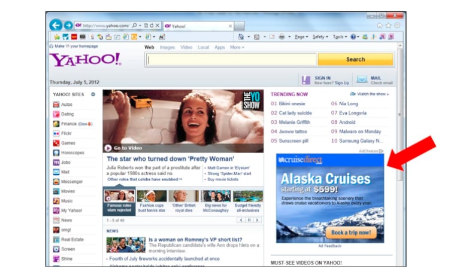The image size is (460, 269).
Task: Pause the story carousel
Action: click(x=249, y=220)
